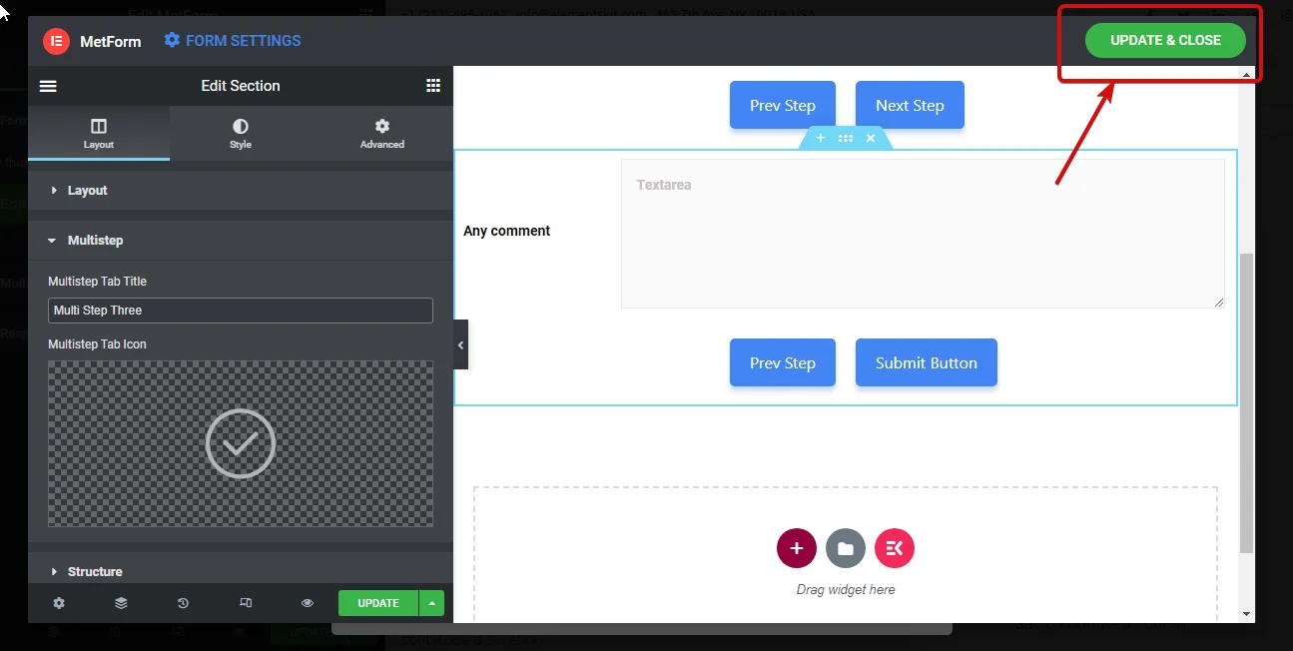
Task: Click the scrollbar down arrow
Action: point(1246,614)
